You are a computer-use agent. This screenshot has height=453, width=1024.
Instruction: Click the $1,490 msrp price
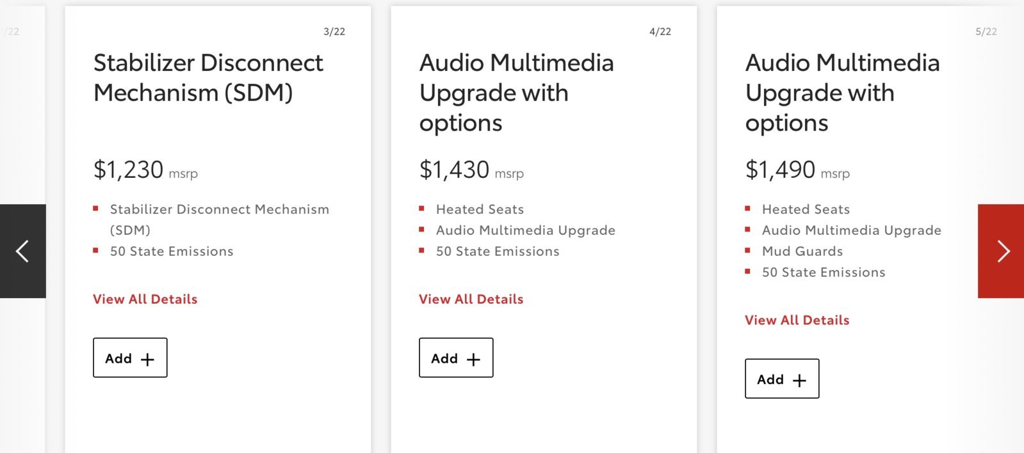[x=797, y=170]
